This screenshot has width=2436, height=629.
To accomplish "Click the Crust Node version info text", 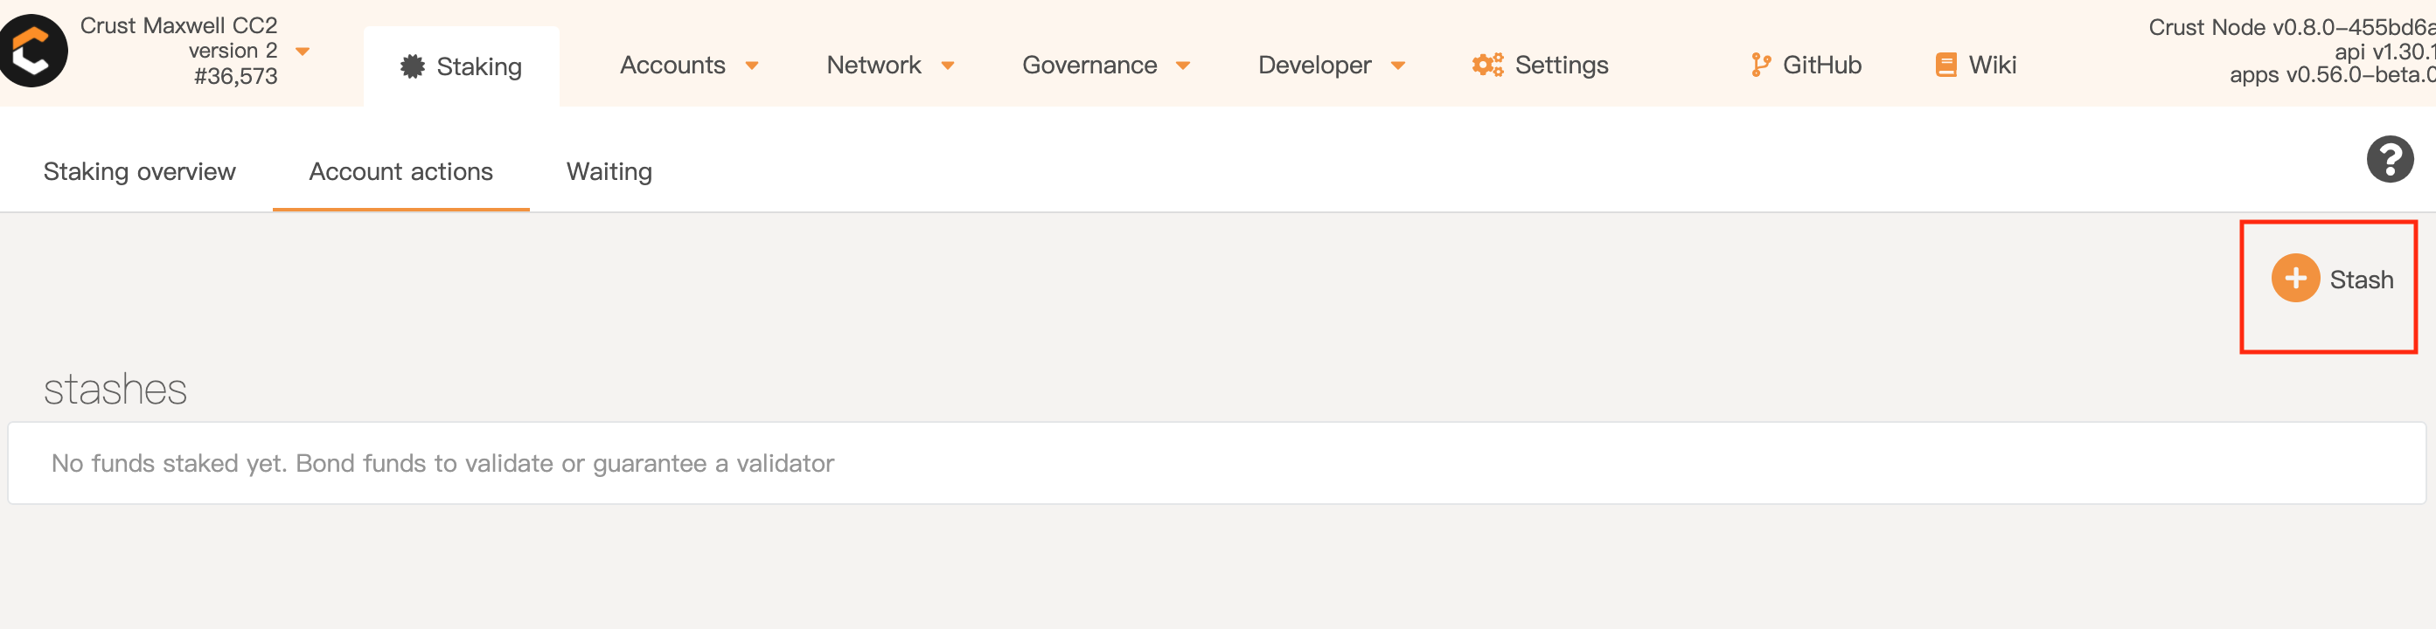I will (x=2288, y=28).
